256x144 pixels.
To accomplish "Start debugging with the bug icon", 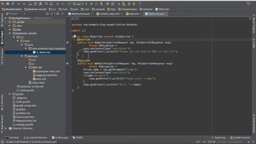I will coord(92,4).
